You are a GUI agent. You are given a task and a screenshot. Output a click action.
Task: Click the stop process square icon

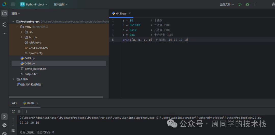pyautogui.click(x=19, y=111)
